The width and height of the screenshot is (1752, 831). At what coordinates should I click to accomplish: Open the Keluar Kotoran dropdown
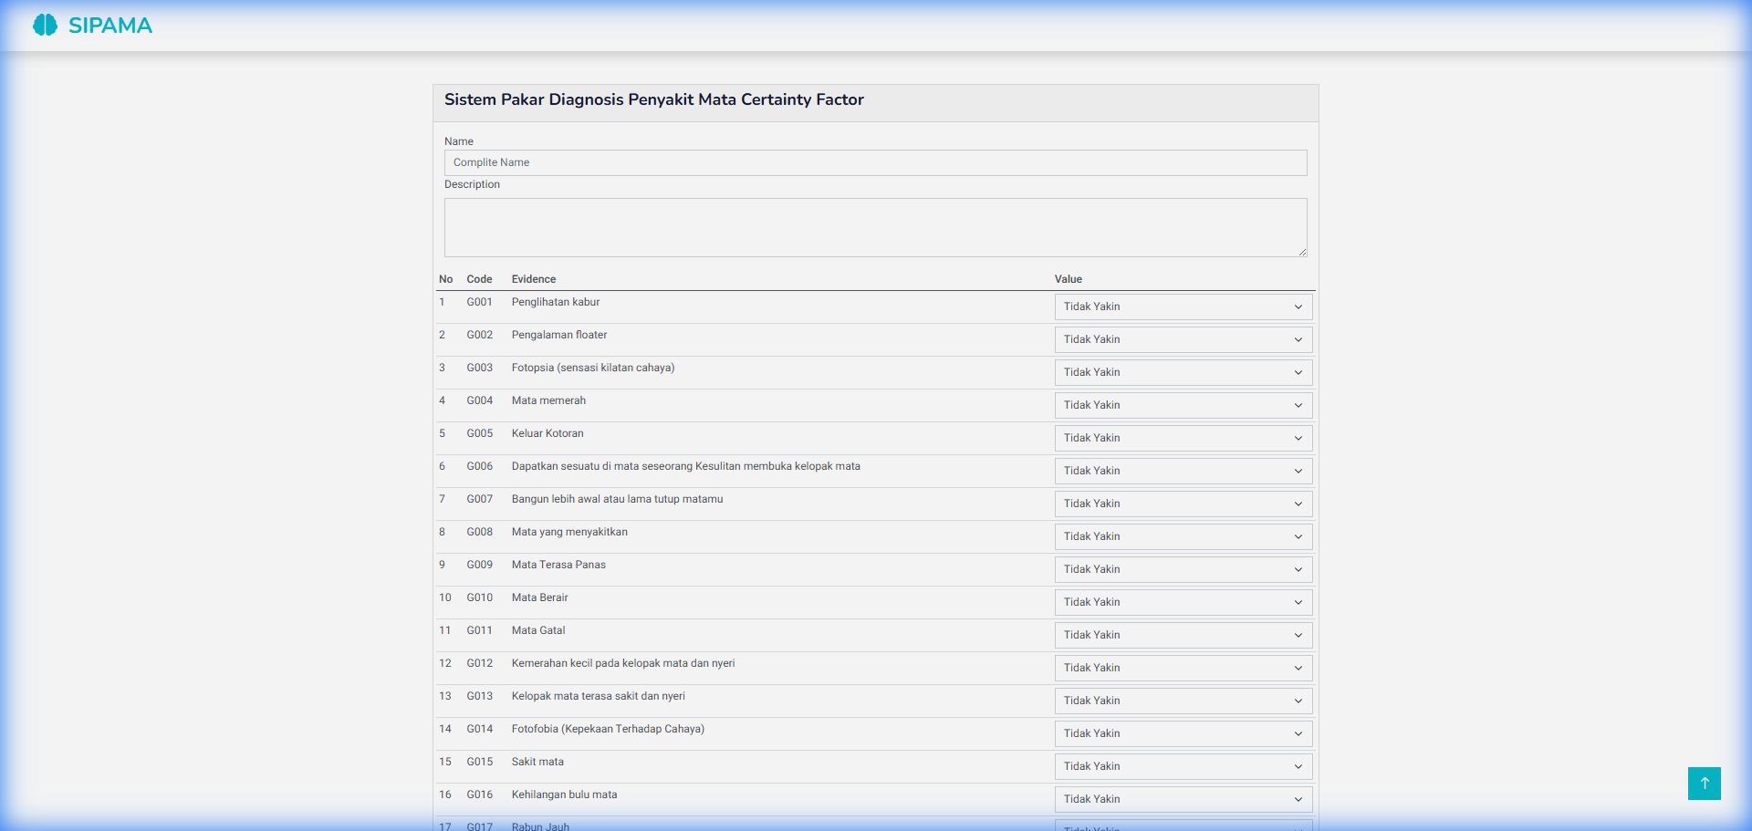coord(1183,438)
